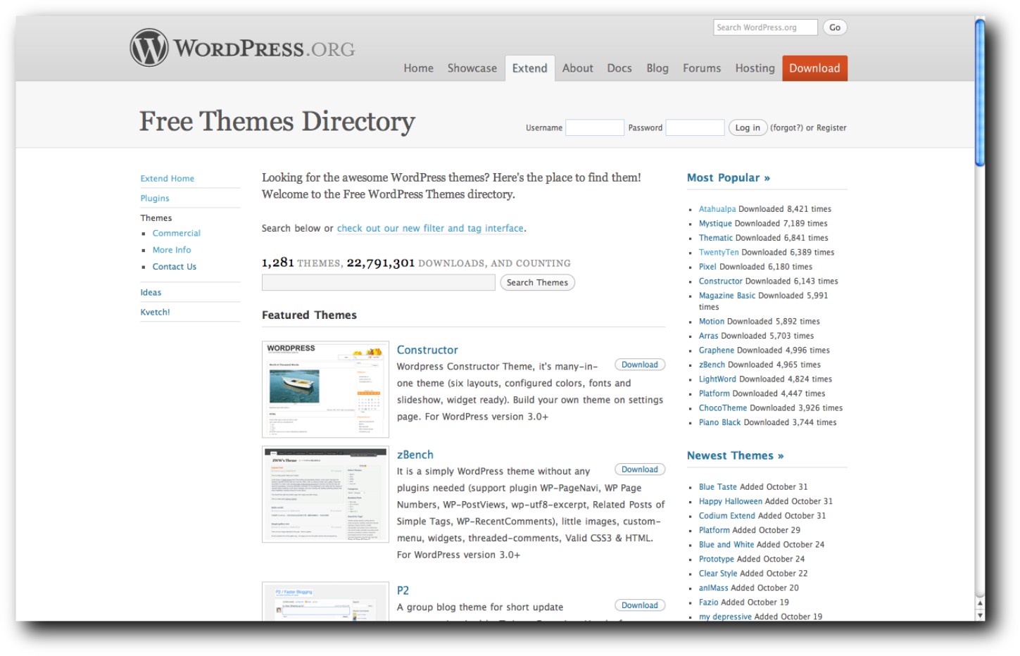Click the WordPress logo icon
This screenshot has height=656, width=1020.
tap(149, 48)
